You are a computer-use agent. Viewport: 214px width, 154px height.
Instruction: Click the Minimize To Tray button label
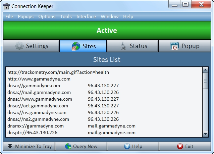pos(34,146)
